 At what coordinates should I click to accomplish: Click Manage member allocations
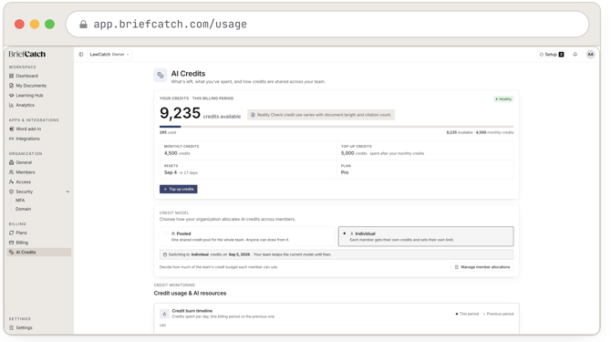482,267
